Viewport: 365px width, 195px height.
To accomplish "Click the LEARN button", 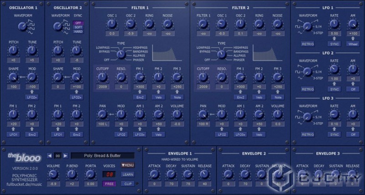I will click(128, 174).
